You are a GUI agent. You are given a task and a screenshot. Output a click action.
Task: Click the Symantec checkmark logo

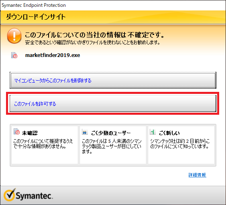click(x=29, y=195)
